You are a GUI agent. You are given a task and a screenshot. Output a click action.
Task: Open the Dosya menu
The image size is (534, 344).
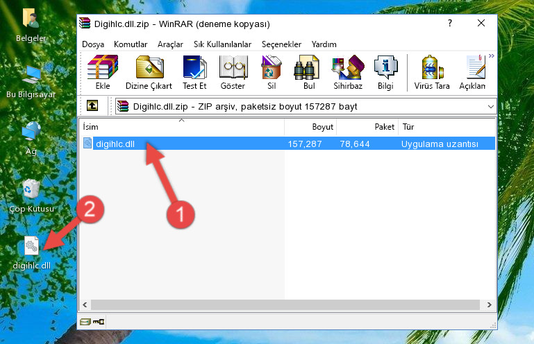93,44
